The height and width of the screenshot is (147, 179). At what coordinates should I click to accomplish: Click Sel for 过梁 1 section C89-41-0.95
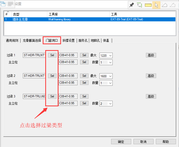pos(84,55)
